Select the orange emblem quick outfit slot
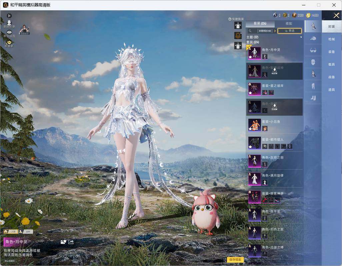This screenshot has height=266, width=342. tap(238, 36)
